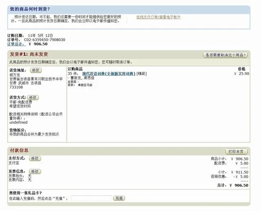
Task: Click the quantity 35 件 text
Action: (x=73, y=74)
